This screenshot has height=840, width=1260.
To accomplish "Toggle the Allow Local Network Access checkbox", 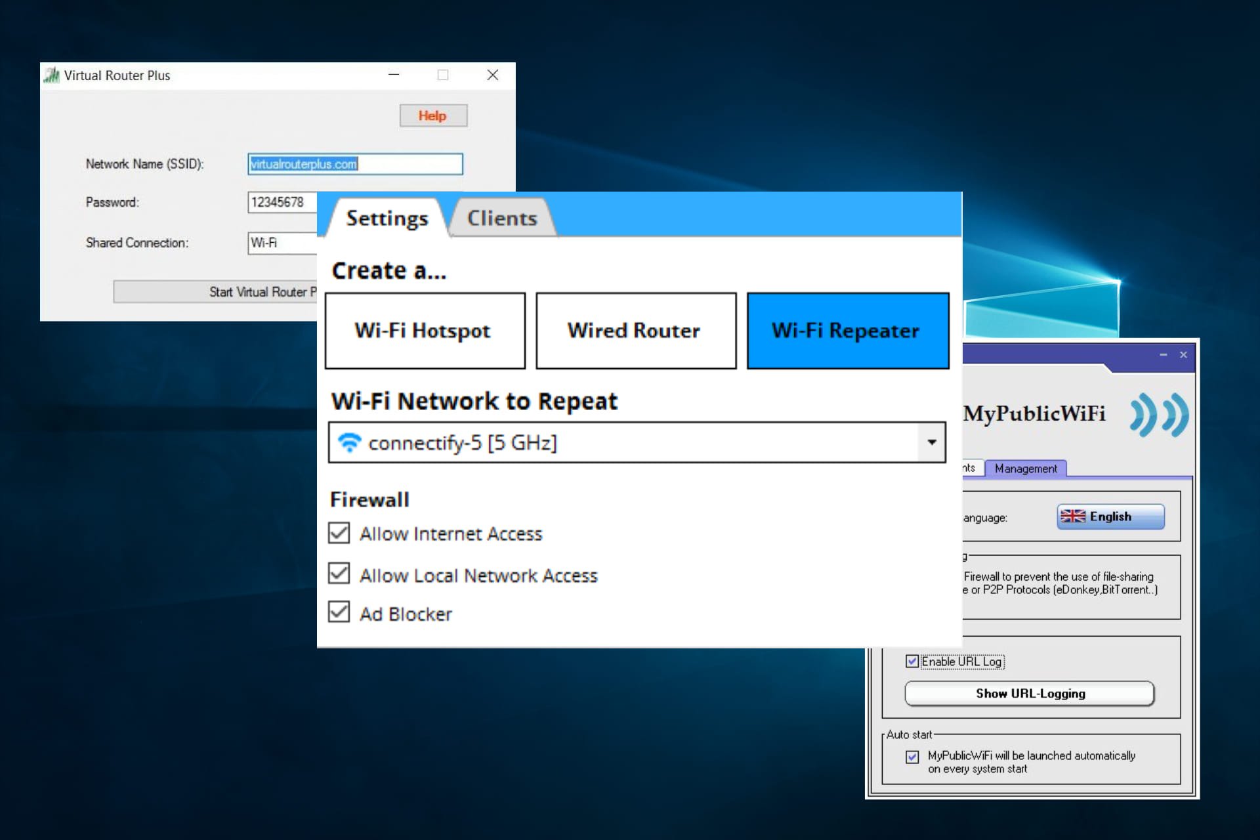I will click(x=339, y=574).
